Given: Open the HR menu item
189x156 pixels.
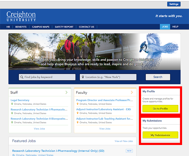Looking at the screenshot, I should (8, 27).
